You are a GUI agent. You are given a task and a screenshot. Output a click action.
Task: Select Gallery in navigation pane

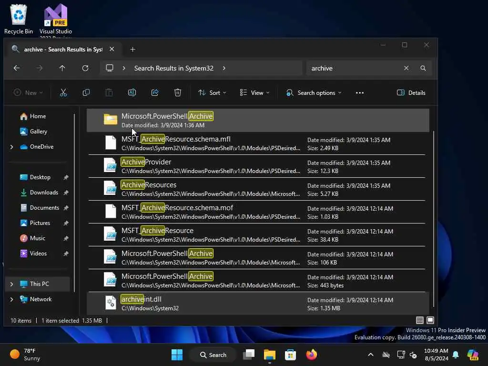coord(38,132)
